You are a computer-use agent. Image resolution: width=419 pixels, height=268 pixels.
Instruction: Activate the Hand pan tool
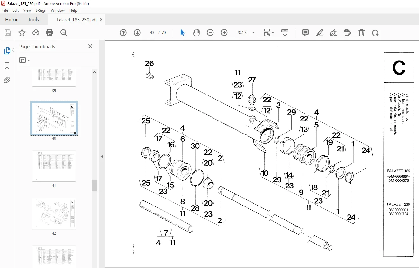(x=196, y=33)
